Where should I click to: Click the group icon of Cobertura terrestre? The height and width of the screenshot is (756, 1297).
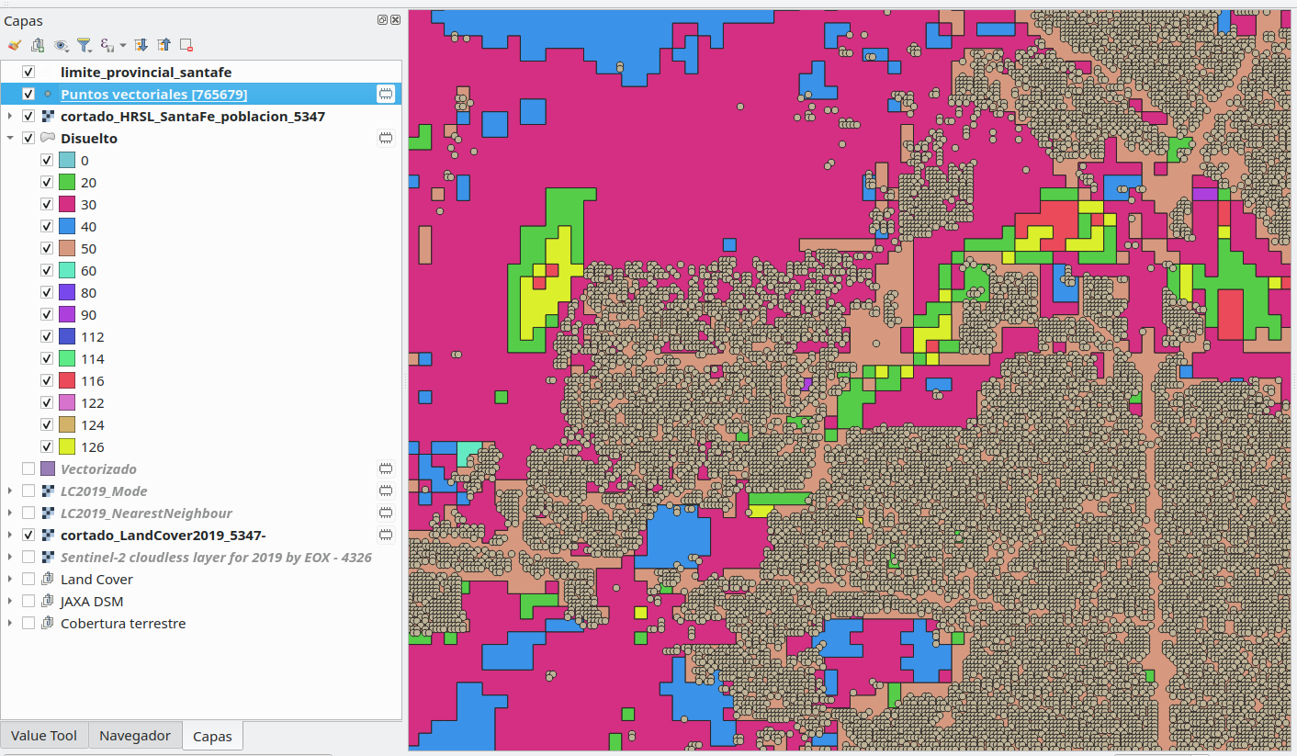point(48,623)
